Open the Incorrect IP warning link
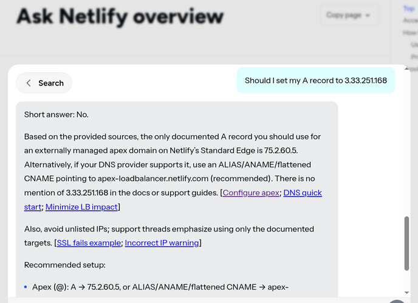Screen dimensions: 418x303 tap(162, 243)
